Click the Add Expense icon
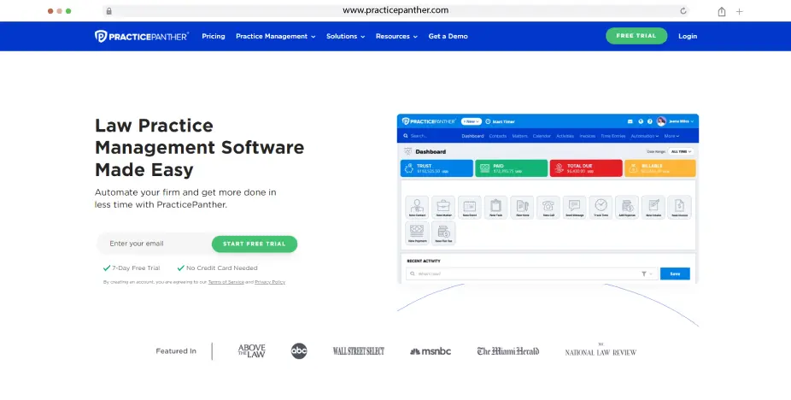The image size is (791, 400). (627, 207)
